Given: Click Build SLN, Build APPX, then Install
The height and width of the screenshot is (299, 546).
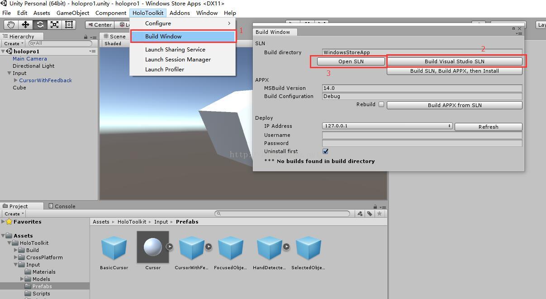Looking at the screenshot, I should point(454,71).
